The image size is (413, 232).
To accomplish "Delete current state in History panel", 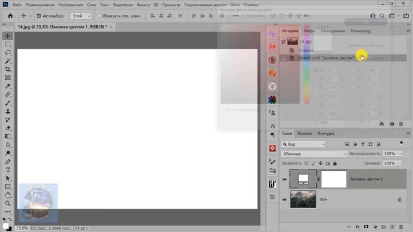I will (x=401, y=124).
